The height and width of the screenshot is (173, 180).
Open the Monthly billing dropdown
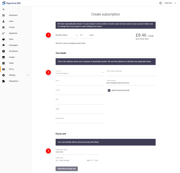tap(67, 35)
